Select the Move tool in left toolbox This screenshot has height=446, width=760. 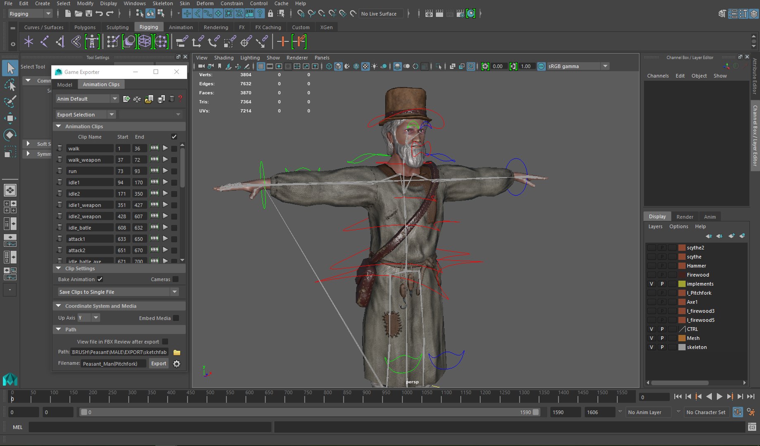coord(10,119)
